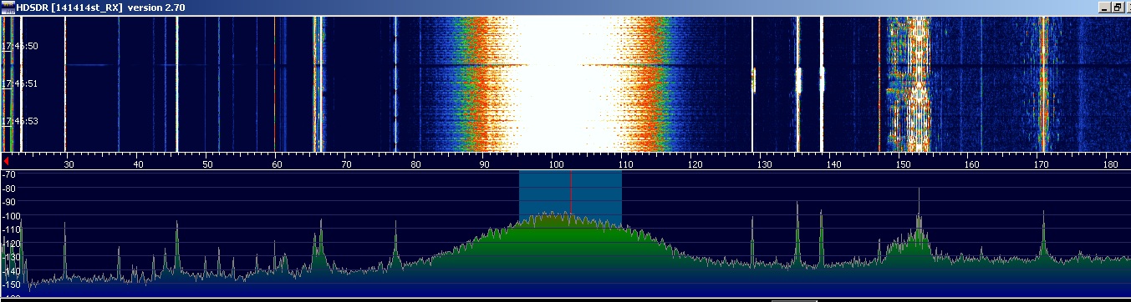1131x302 pixels.
Task: Click frequency scale label 60
Action: 278,165
